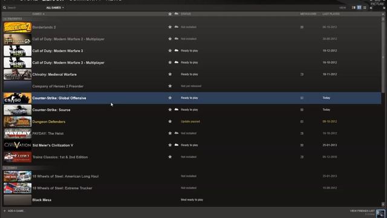Image resolution: width=387 pixels, height=218 pixels.
Task: Toggle favorite star for Counter-Strike: Global Offensive
Action: (x=170, y=98)
